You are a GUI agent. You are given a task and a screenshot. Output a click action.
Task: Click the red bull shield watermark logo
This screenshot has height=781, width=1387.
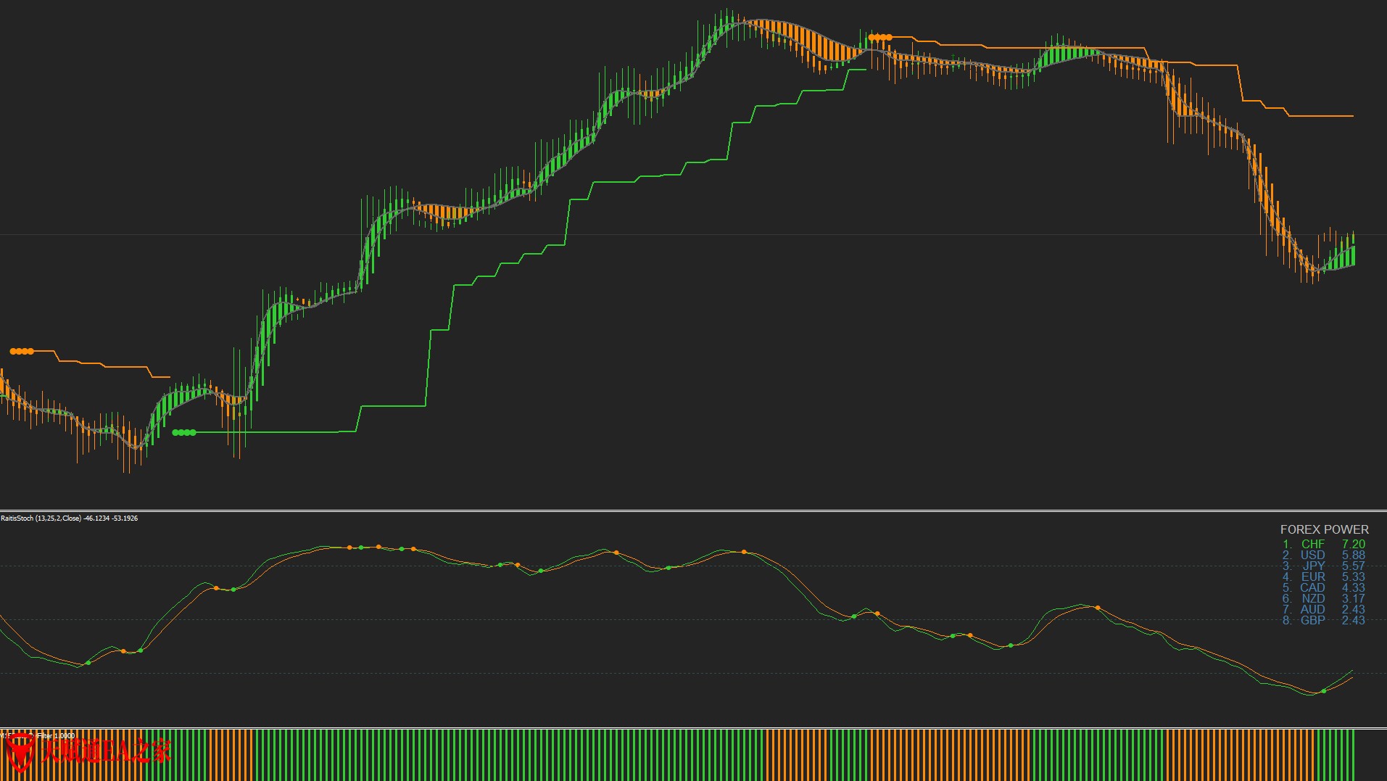(20, 751)
